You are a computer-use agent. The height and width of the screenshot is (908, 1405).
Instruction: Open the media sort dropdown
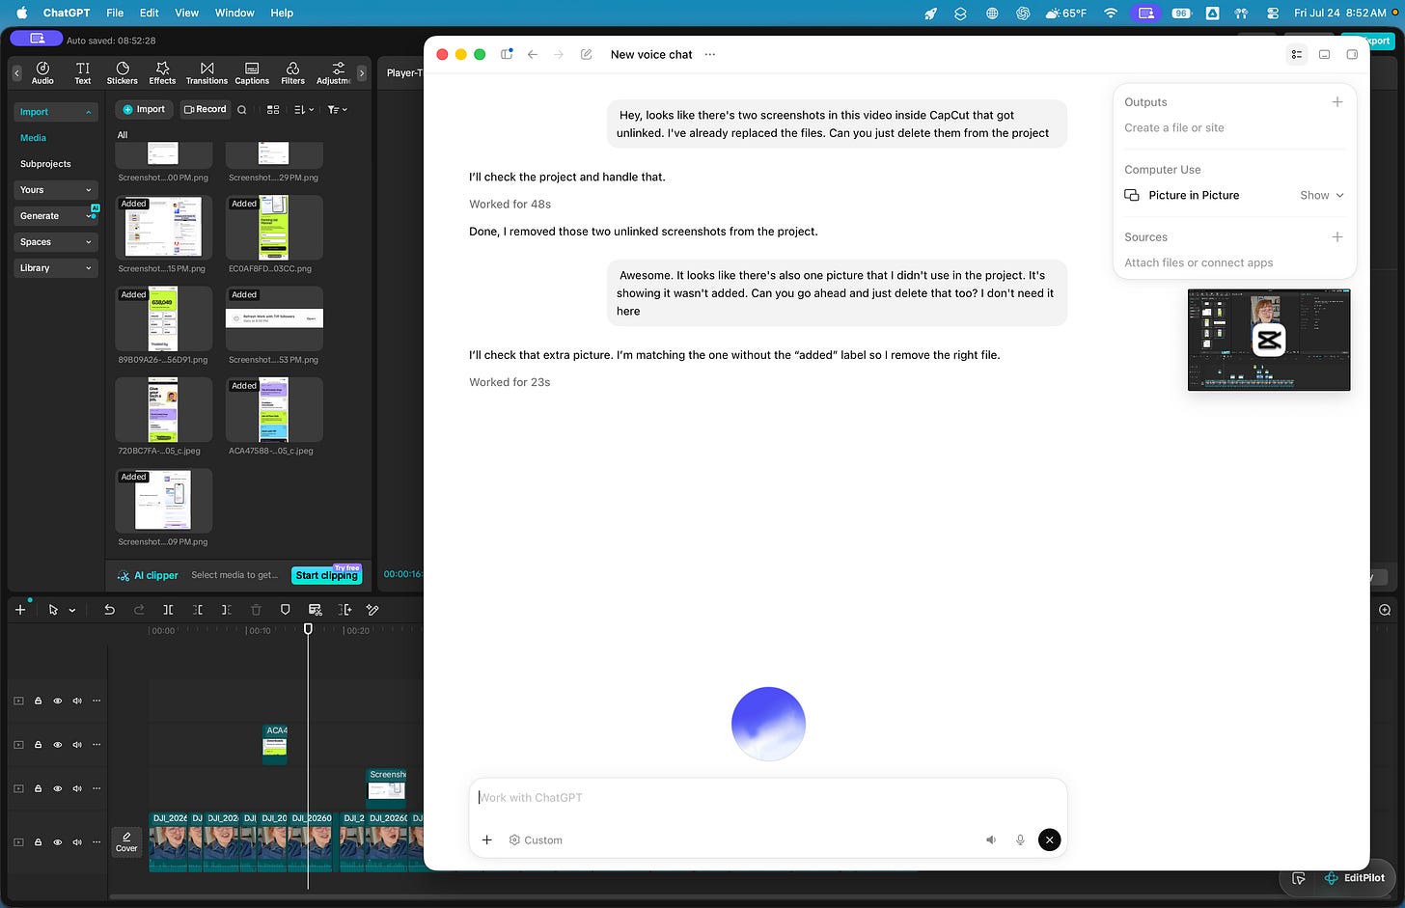tap(305, 110)
